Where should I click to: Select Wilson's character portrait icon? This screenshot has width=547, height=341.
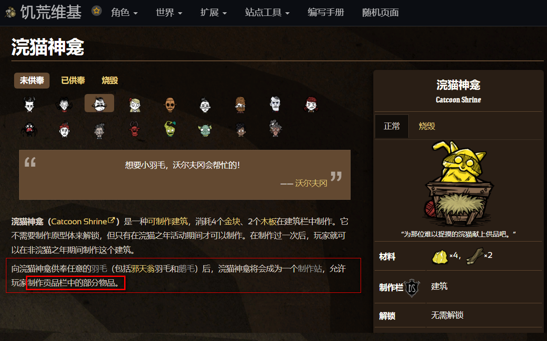coord(29,104)
